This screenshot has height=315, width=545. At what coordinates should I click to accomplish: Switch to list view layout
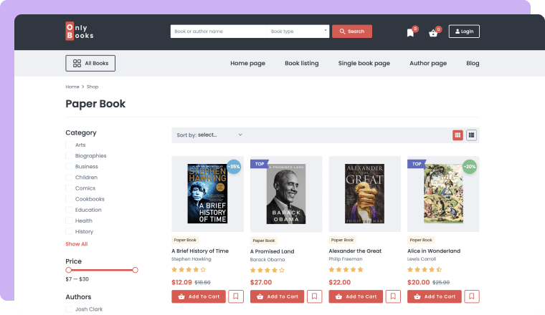click(471, 135)
